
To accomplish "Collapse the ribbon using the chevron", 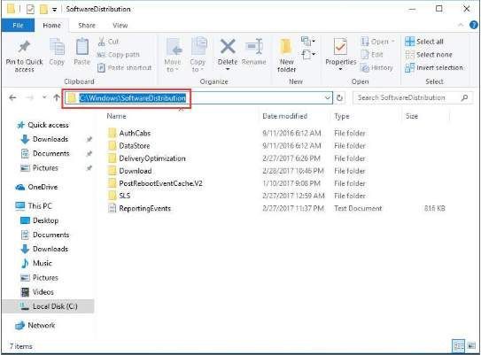I will point(461,25).
